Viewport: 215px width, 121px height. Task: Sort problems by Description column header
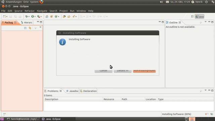pyautogui.click(x=73, y=99)
